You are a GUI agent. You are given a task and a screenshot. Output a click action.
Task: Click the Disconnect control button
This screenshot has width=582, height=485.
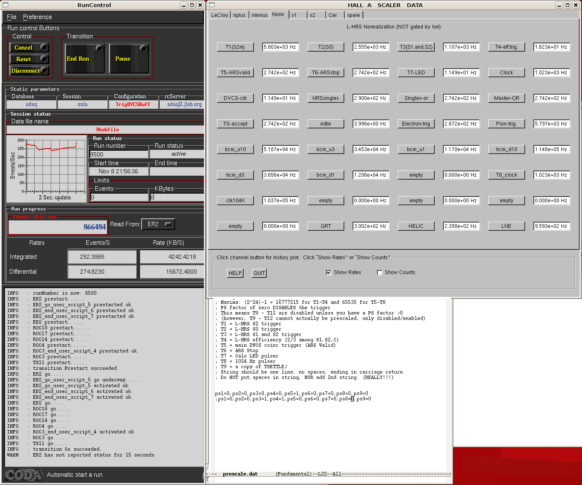pos(29,71)
